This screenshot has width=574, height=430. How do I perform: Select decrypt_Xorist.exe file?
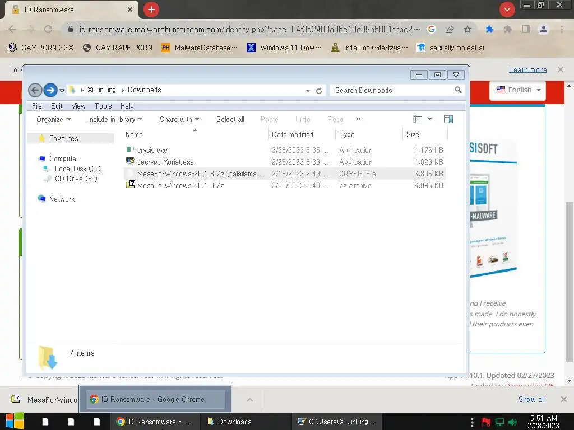[285, 162]
